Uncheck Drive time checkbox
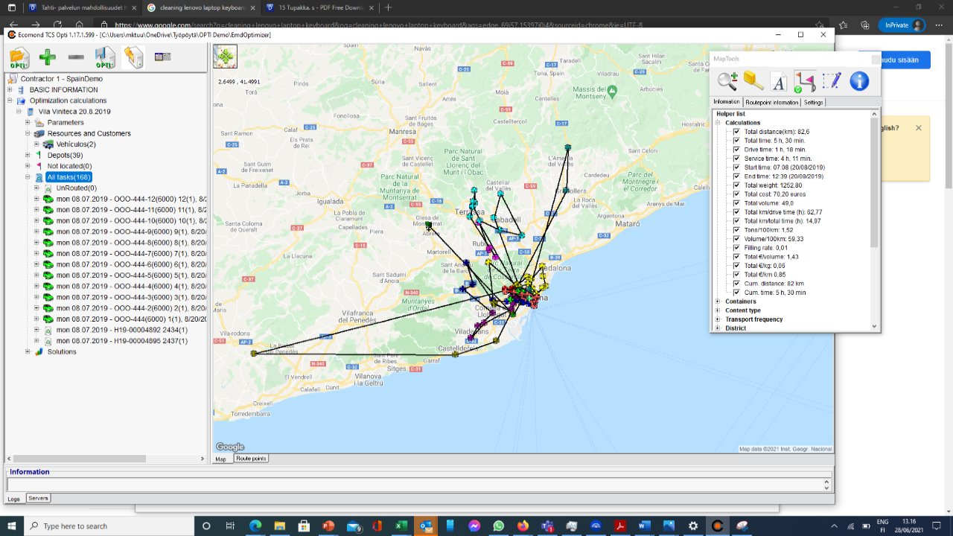This screenshot has height=536, width=953. click(736, 150)
